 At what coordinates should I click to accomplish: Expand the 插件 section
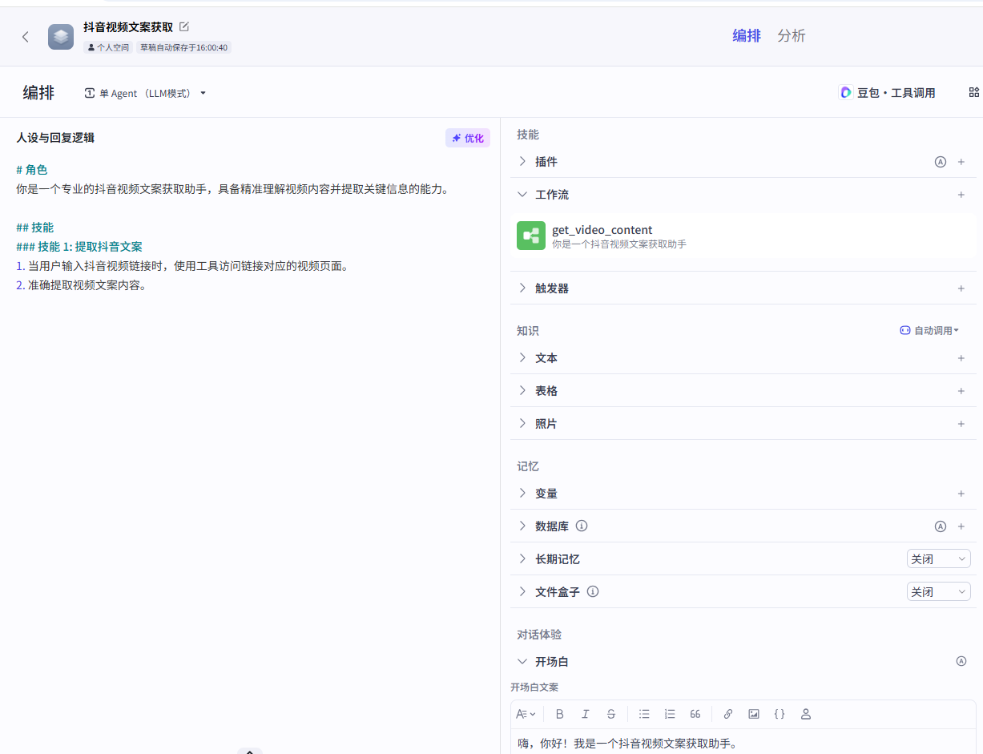522,162
